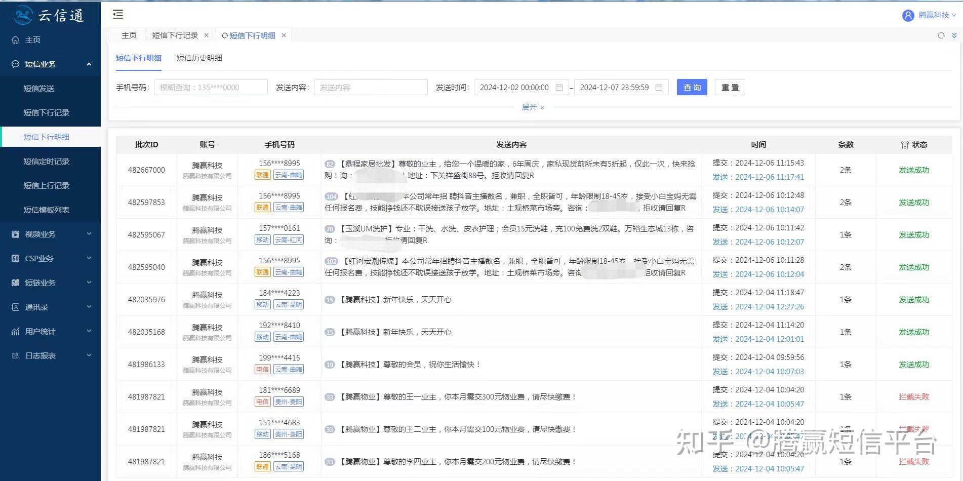Click the 云信通 logo

(x=49, y=16)
